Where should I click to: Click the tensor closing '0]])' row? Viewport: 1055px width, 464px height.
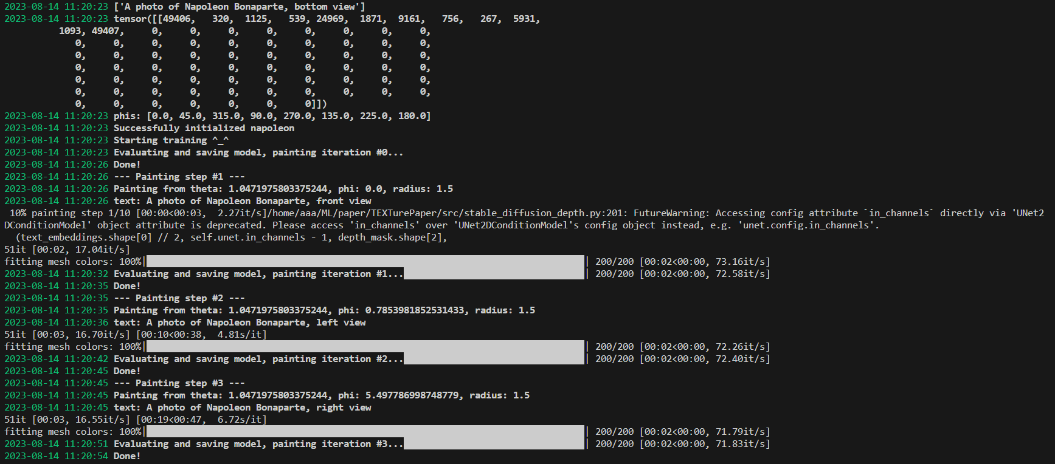pos(201,104)
